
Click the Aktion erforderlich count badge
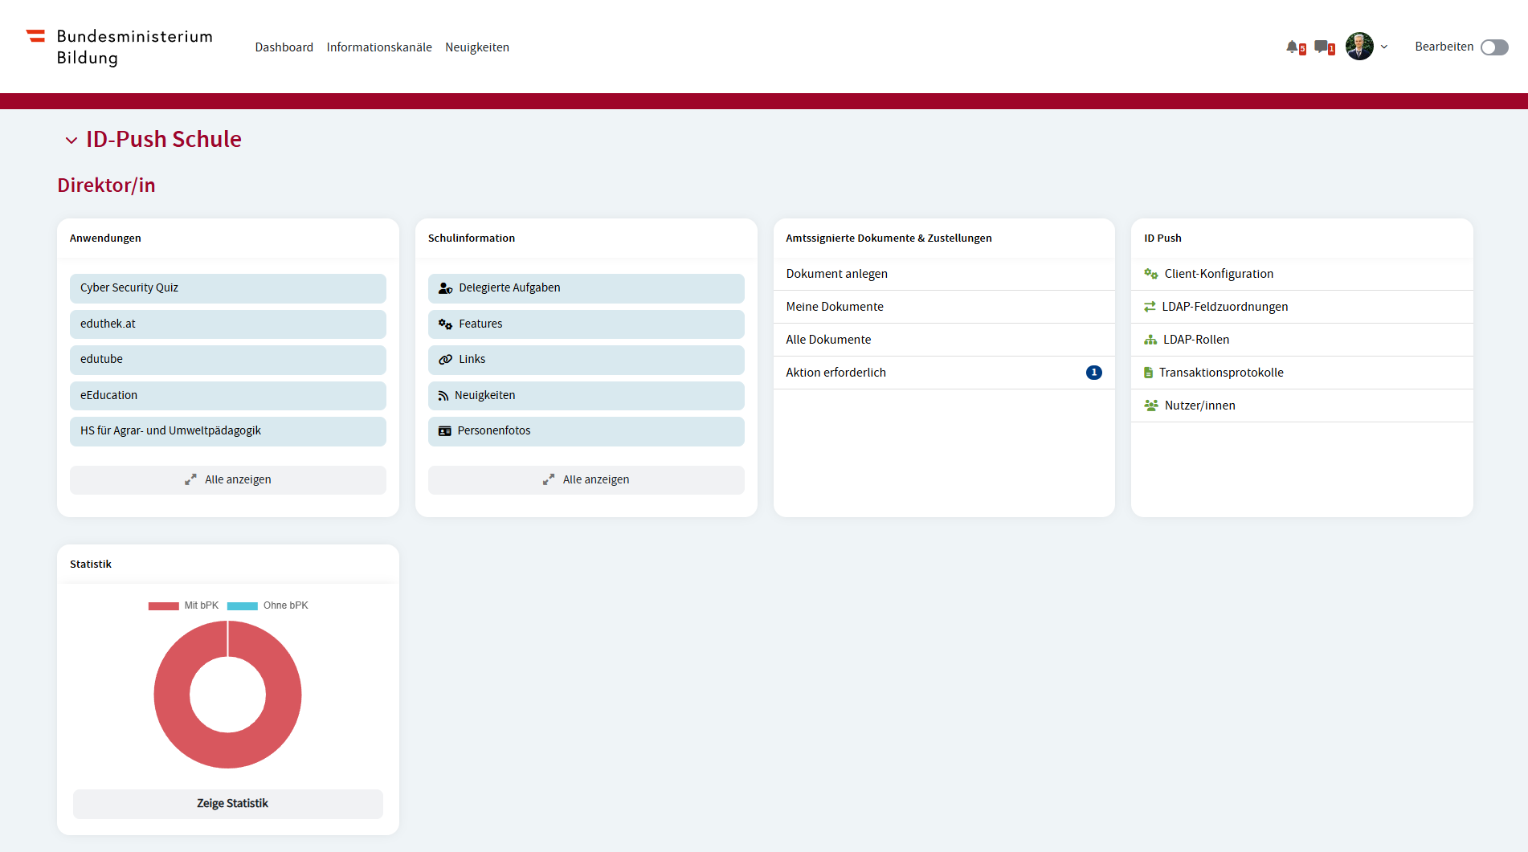click(1094, 373)
